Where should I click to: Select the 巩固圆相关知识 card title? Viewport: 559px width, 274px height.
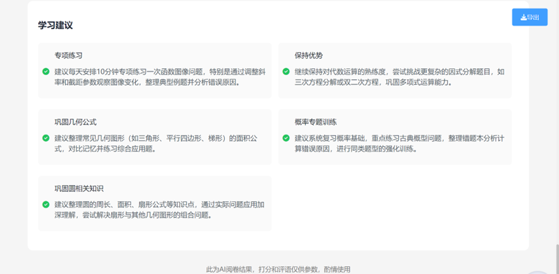79,189
